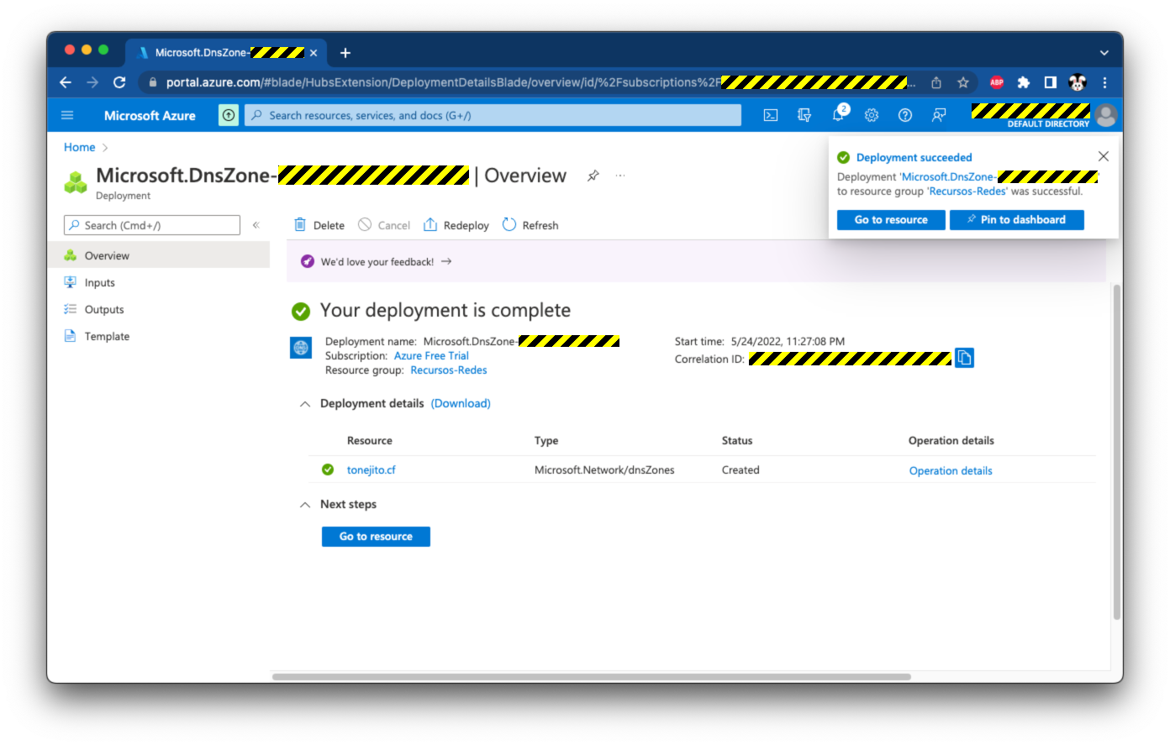Collapse the left sidebar menu
Screen dimensions: 1170x745
point(256,225)
